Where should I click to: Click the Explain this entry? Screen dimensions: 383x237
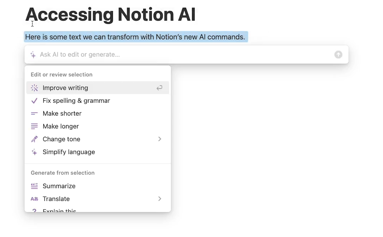tap(59, 210)
